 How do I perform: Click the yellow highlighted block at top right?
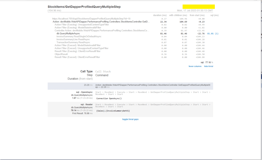pyautogui.click(x=198, y=7)
